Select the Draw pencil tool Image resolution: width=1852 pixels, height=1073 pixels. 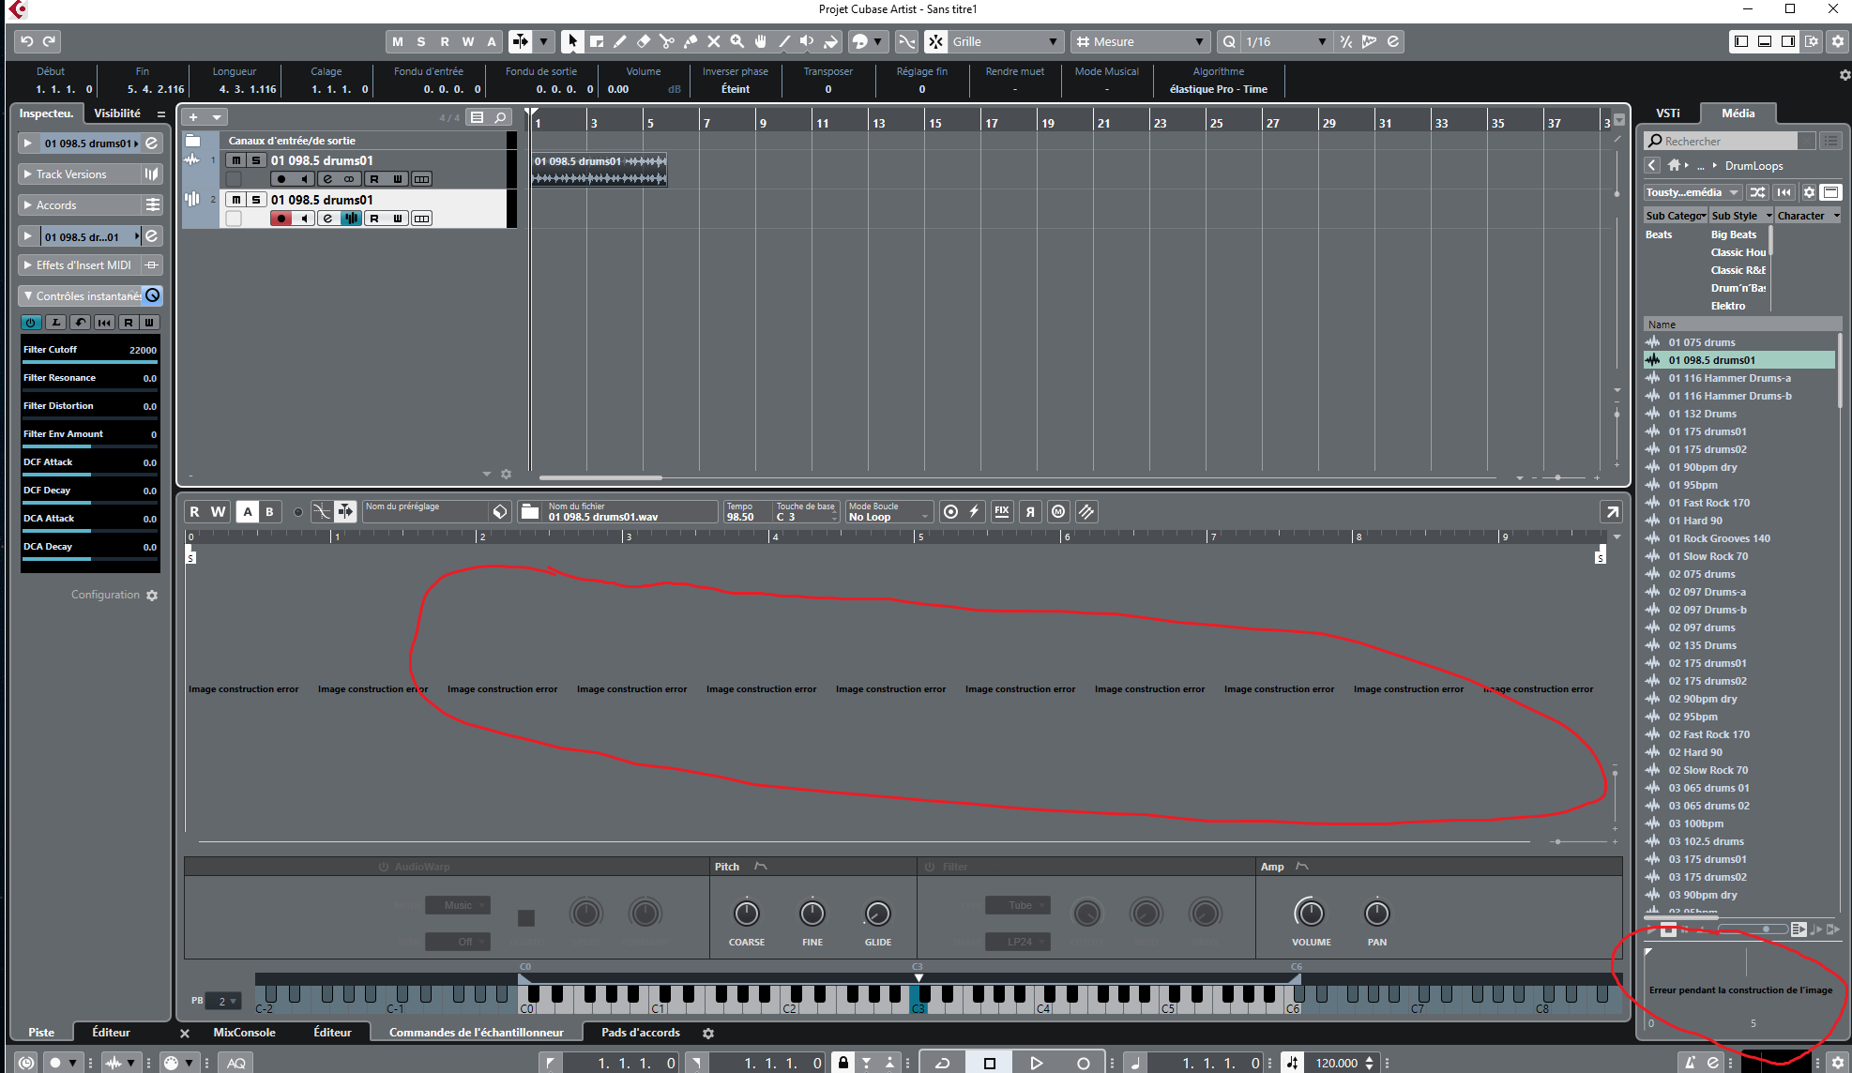coord(620,41)
